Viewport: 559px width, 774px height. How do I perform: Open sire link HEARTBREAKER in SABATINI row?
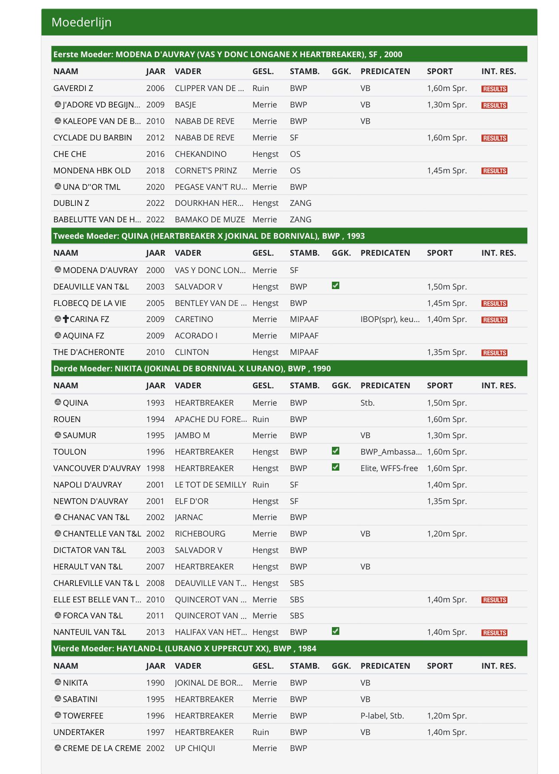tap(204, 699)
